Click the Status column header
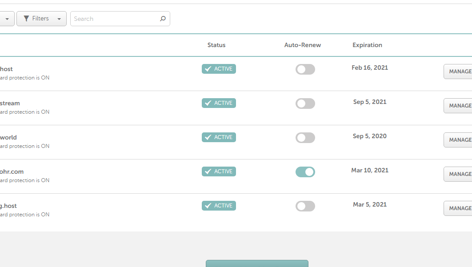The width and height of the screenshot is (472, 267). pyautogui.click(x=216, y=45)
